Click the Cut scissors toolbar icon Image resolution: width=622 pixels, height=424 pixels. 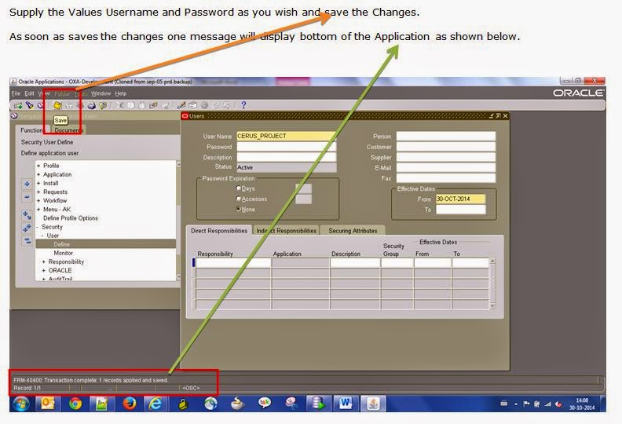[119, 105]
